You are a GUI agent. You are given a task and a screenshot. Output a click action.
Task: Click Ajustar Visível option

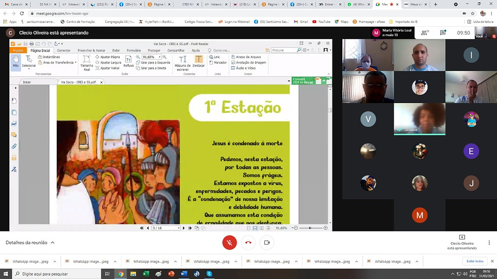(x=107, y=68)
